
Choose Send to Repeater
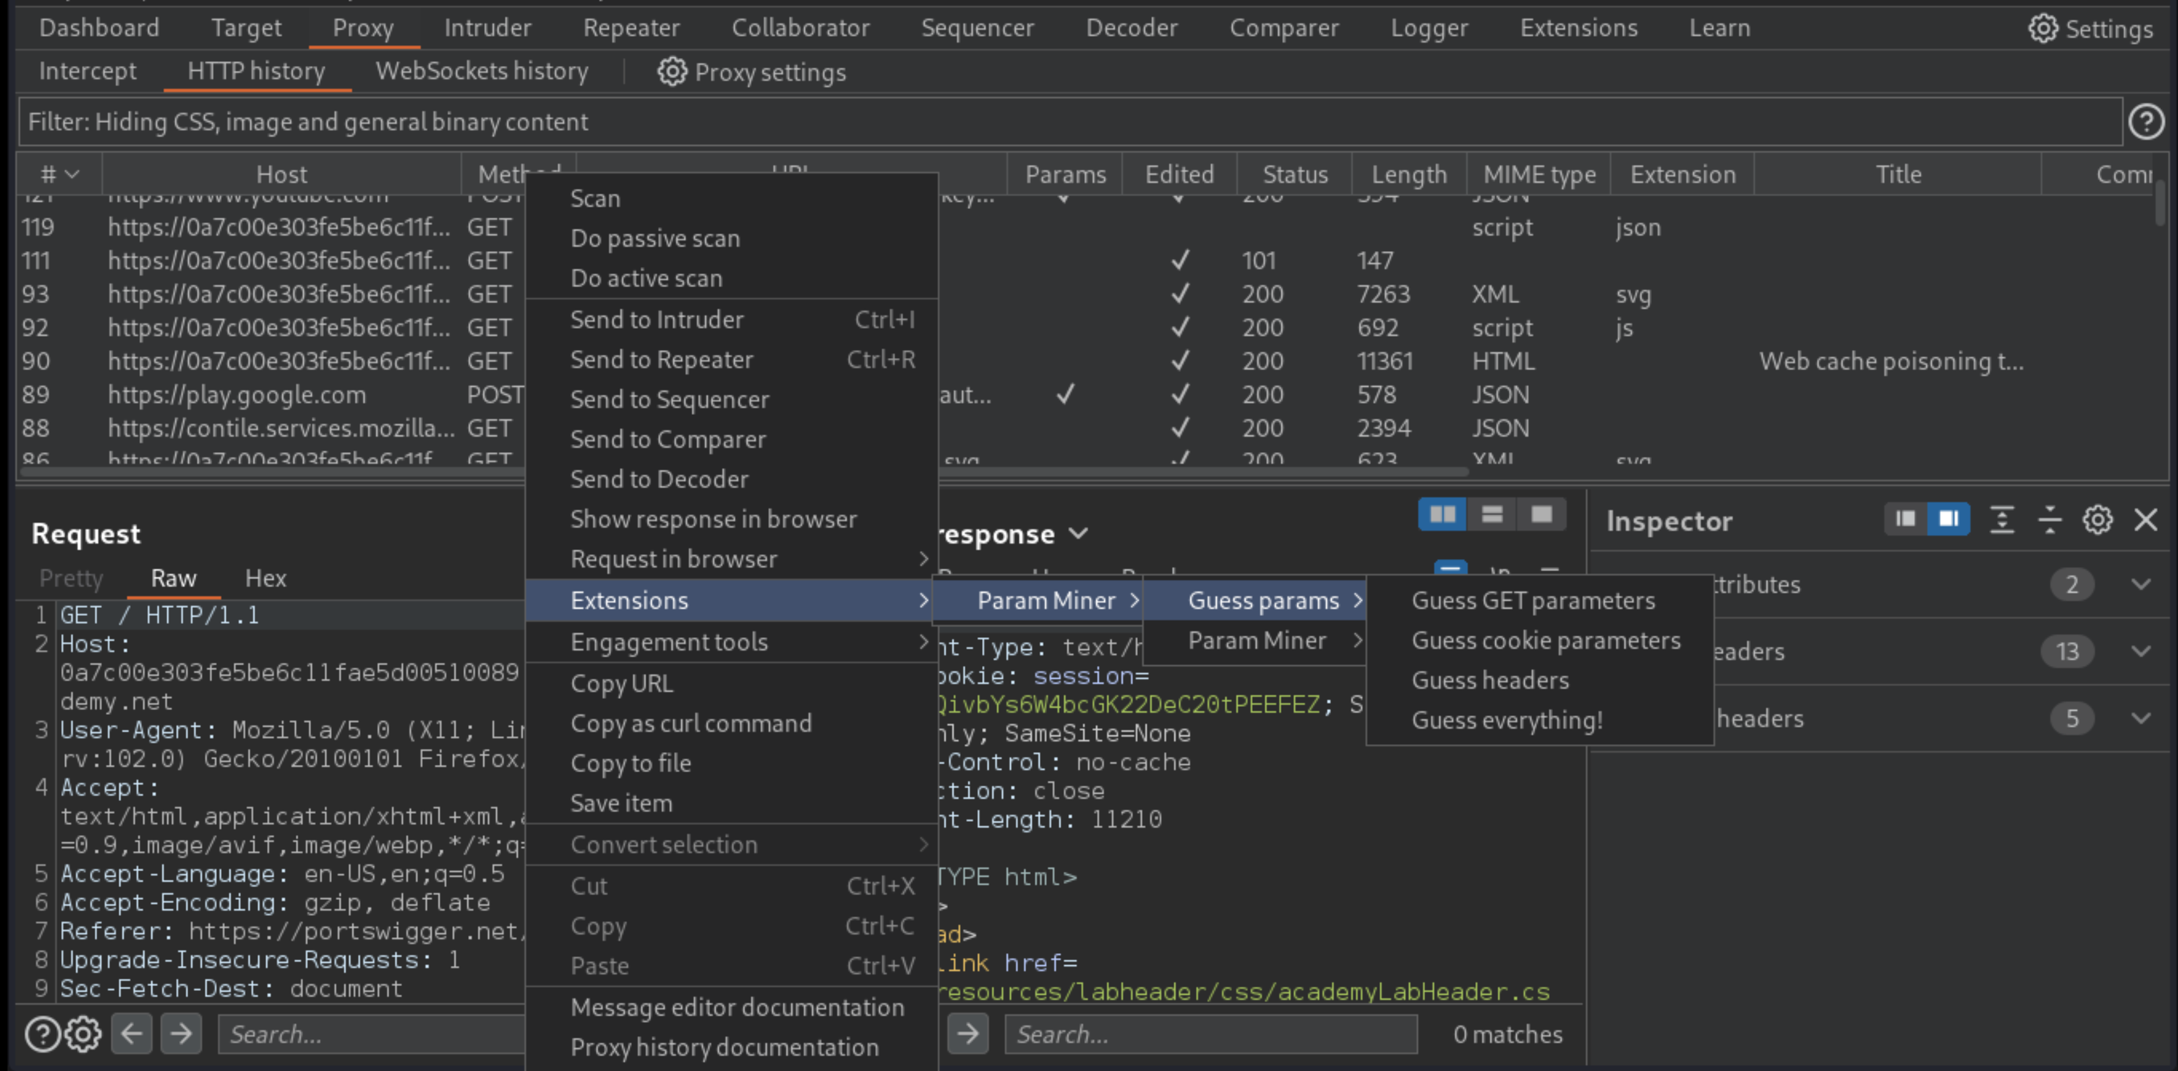pos(732,359)
